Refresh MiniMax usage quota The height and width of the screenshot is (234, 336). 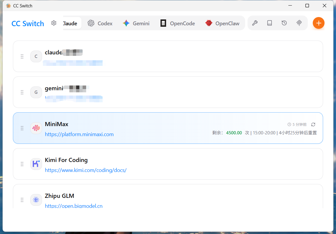(313, 125)
